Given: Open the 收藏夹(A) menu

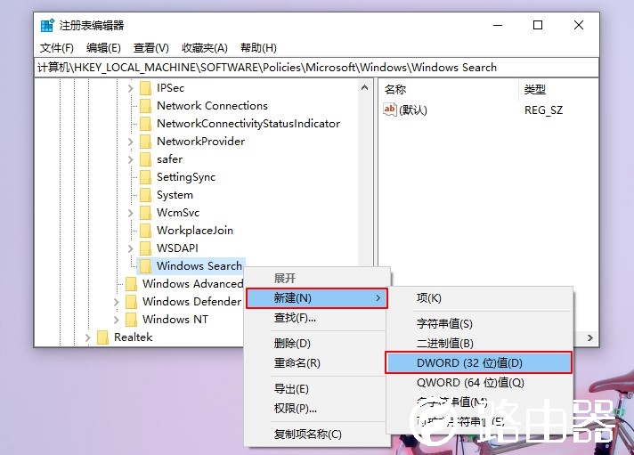Looking at the screenshot, I should (205, 48).
